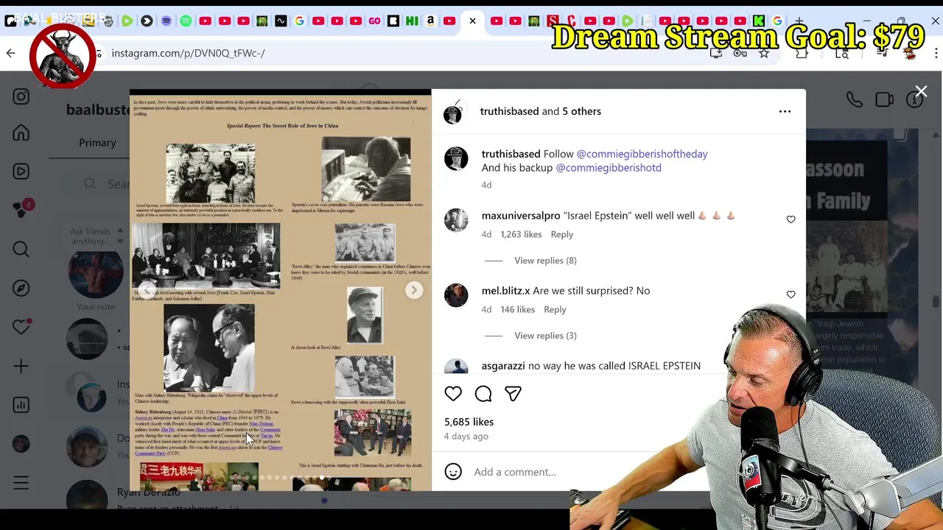Screen dimensions: 943x530
Task: Open truthisbased in post header
Action: (x=509, y=111)
